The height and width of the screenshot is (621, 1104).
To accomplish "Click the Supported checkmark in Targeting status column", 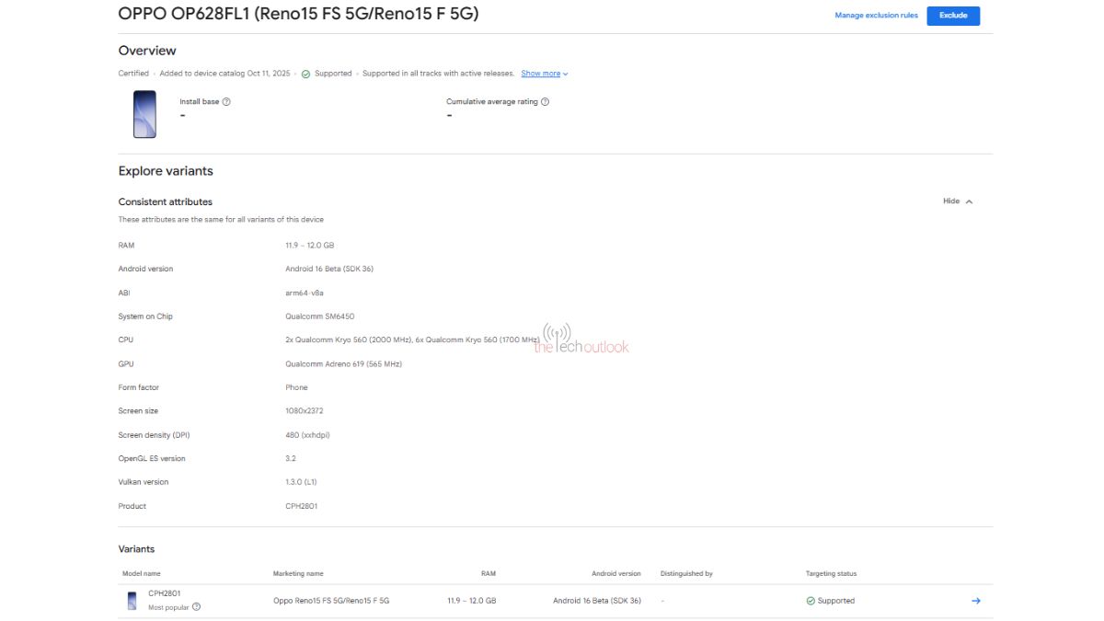I will 811,601.
